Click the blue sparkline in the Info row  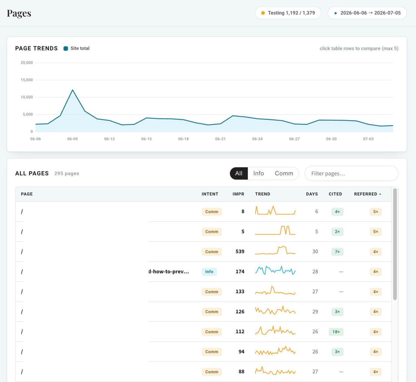pyautogui.click(x=275, y=270)
